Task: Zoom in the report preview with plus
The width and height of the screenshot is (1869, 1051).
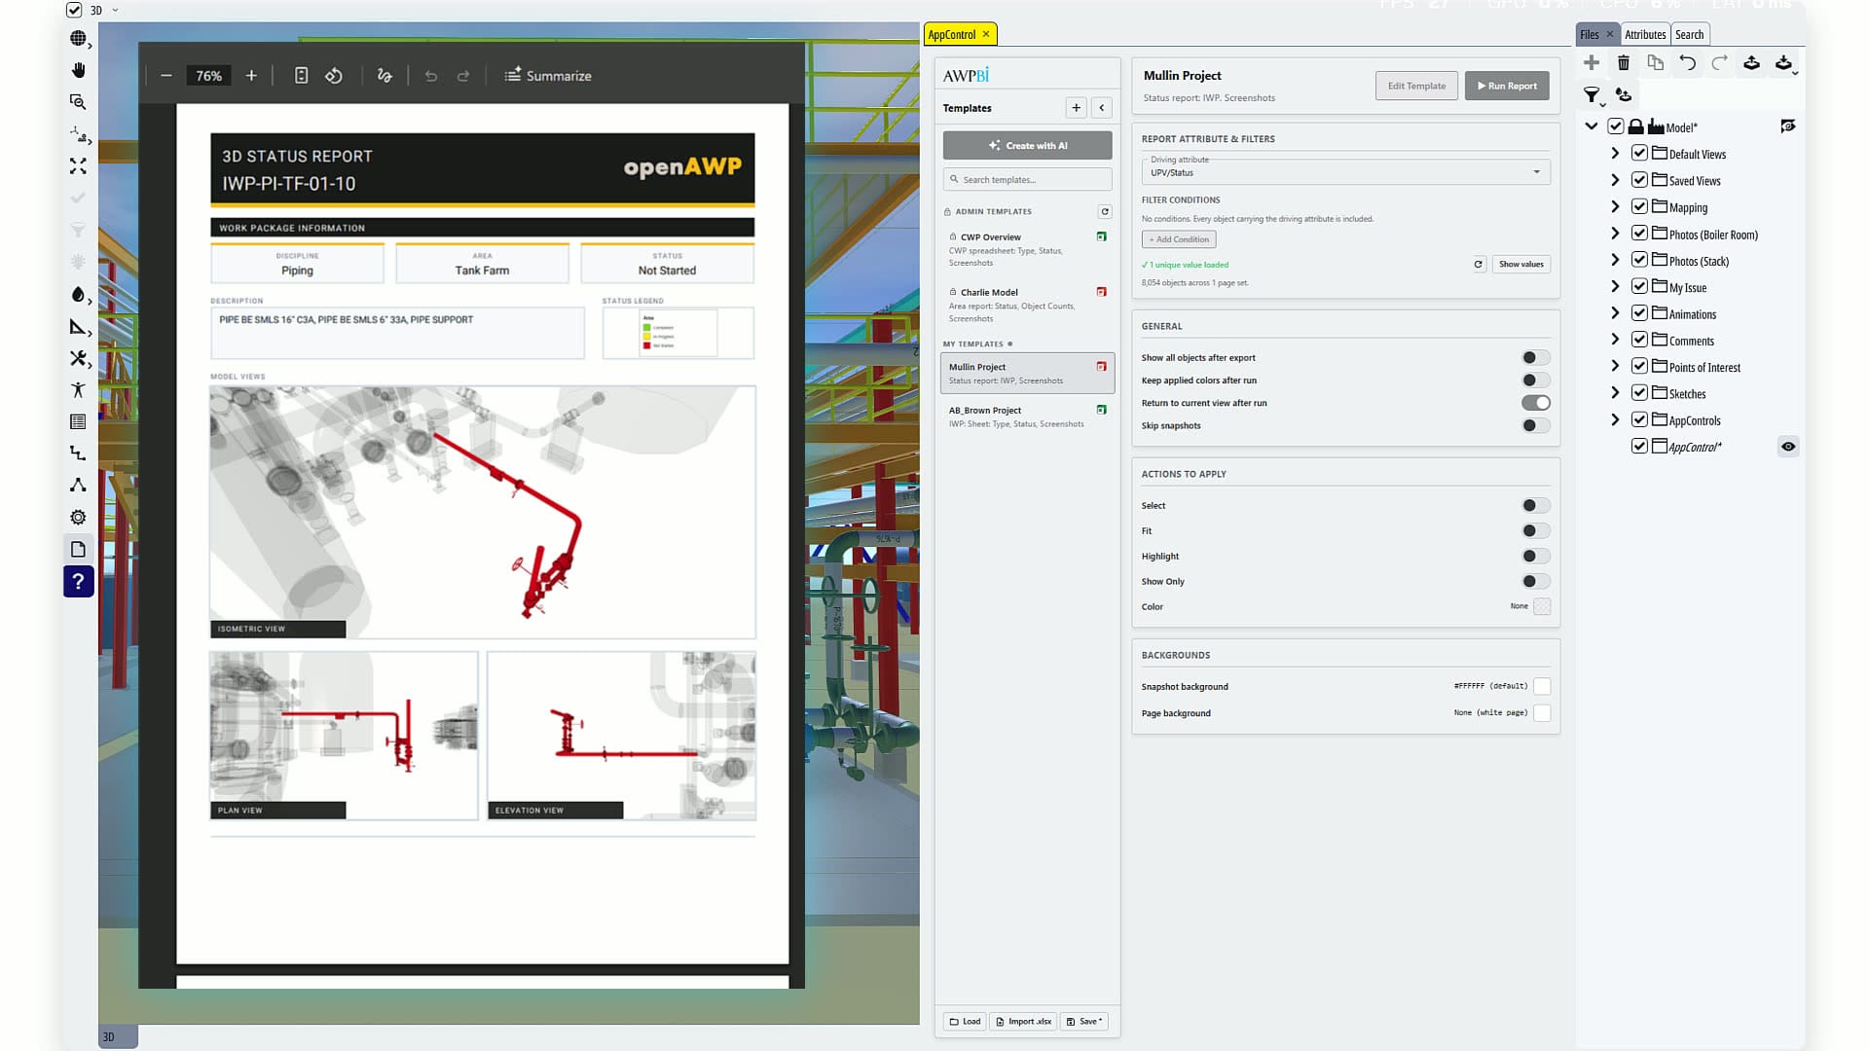Action: click(x=251, y=75)
